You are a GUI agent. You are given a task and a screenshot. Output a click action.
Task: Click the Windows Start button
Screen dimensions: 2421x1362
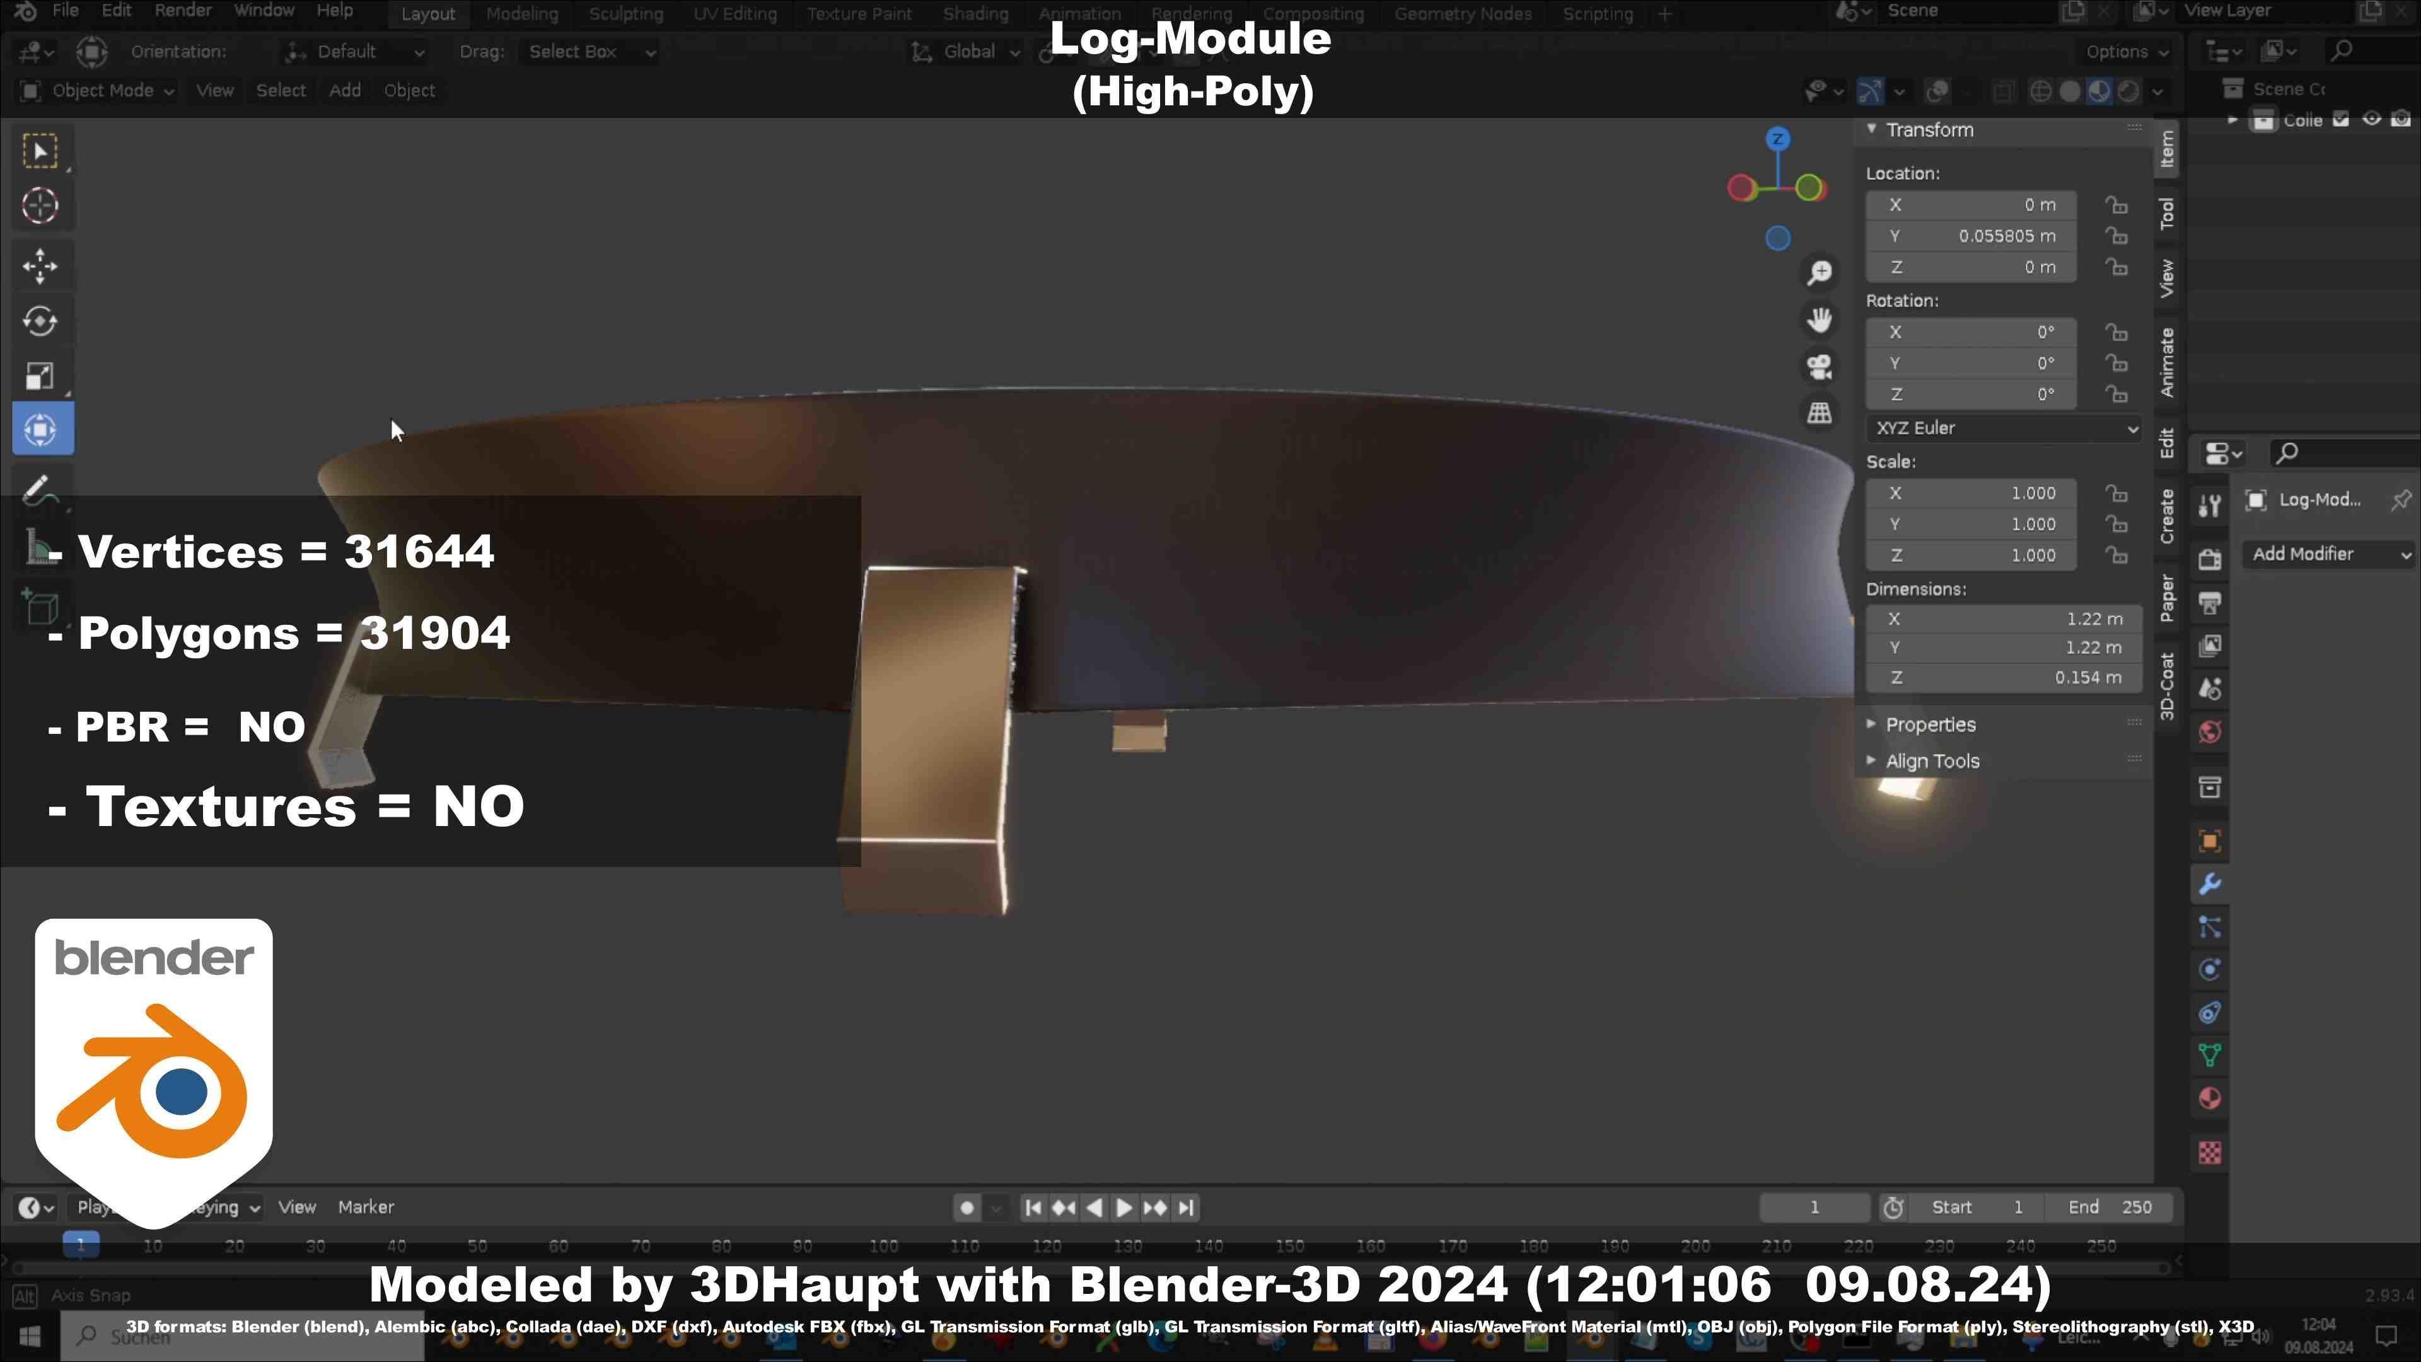pos(29,1336)
